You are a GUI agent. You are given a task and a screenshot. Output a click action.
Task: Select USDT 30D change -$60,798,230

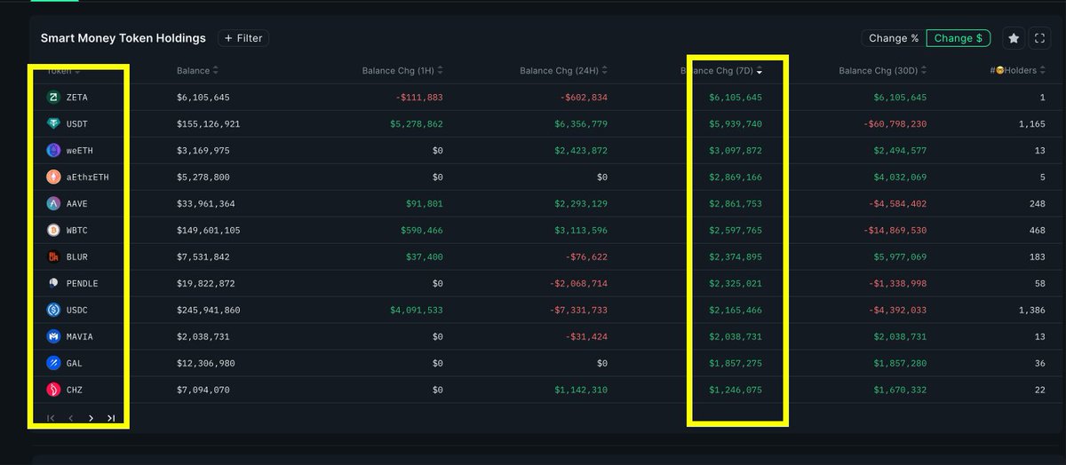[x=895, y=124]
